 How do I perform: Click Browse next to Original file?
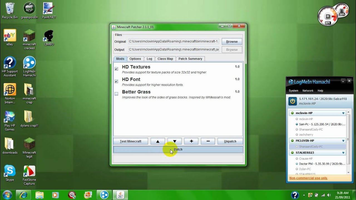232,42
